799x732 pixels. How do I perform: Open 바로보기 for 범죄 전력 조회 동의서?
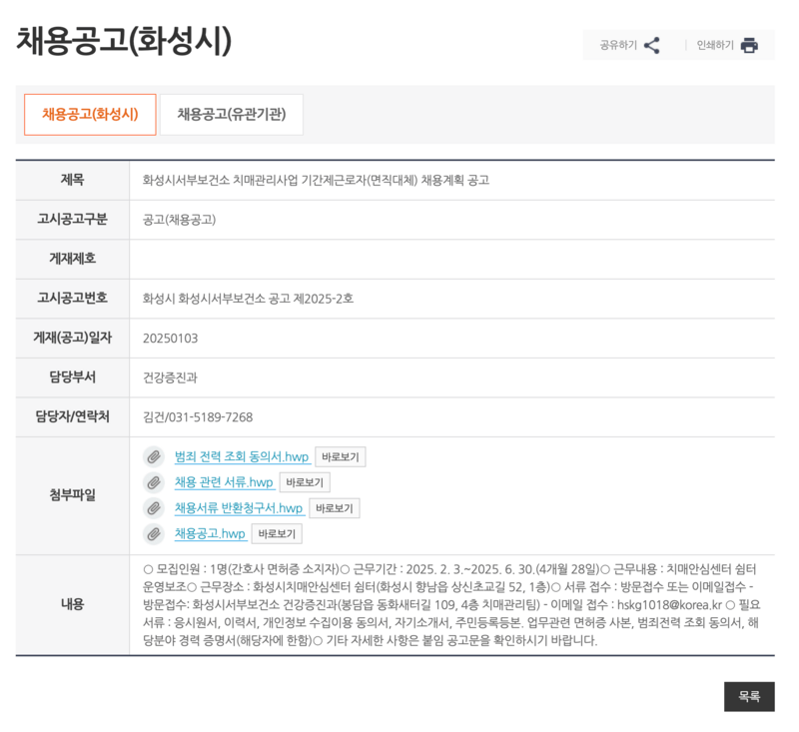[x=342, y=456]
